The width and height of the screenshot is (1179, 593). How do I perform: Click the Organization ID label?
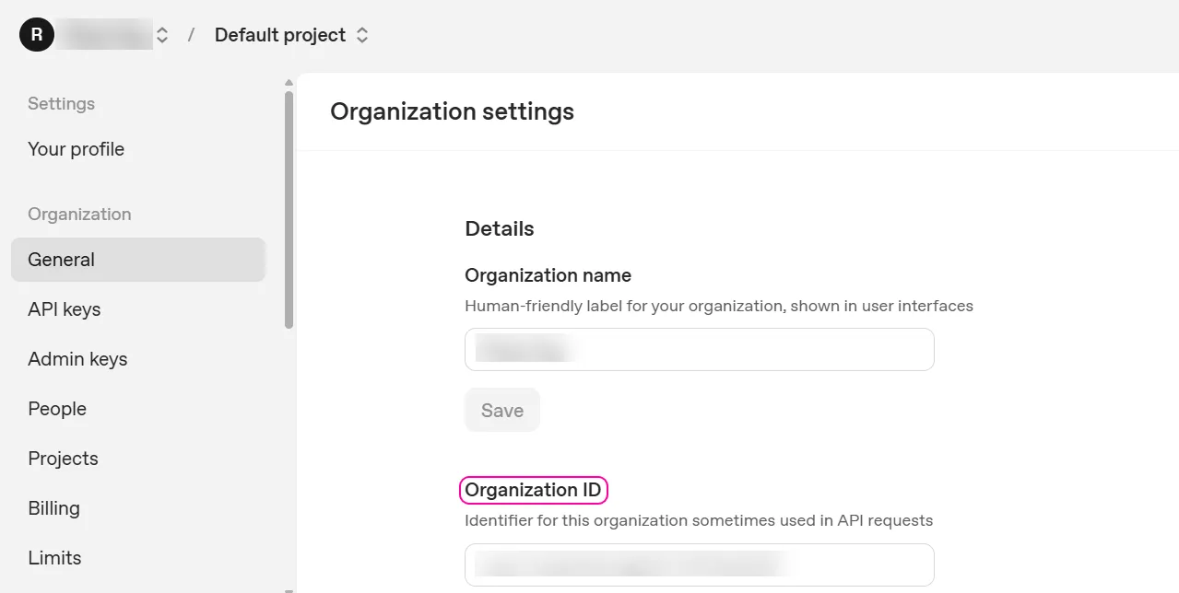533,490
